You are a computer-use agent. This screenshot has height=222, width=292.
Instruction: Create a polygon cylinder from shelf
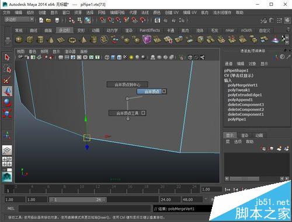[40, 40]
